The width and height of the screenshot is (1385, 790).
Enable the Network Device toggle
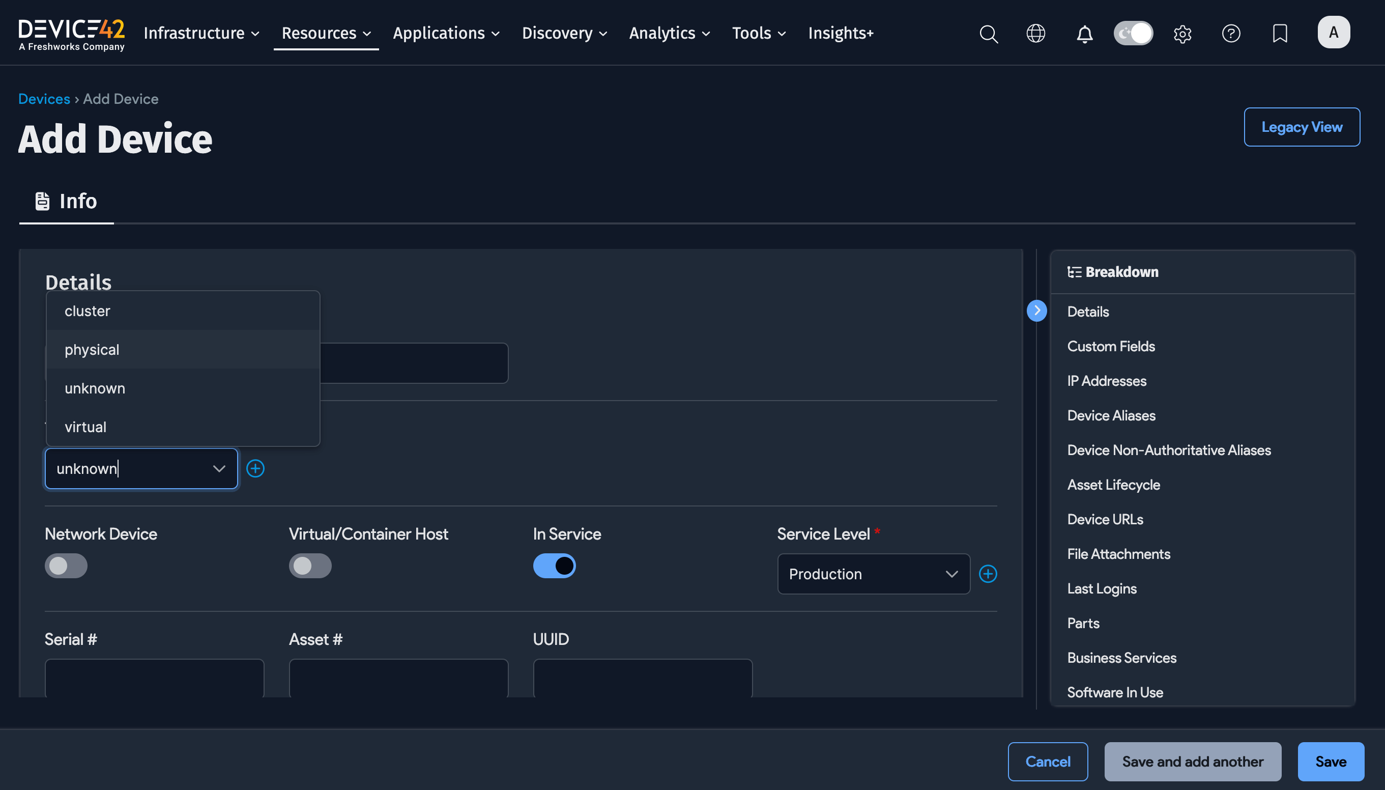pos(66,566)
